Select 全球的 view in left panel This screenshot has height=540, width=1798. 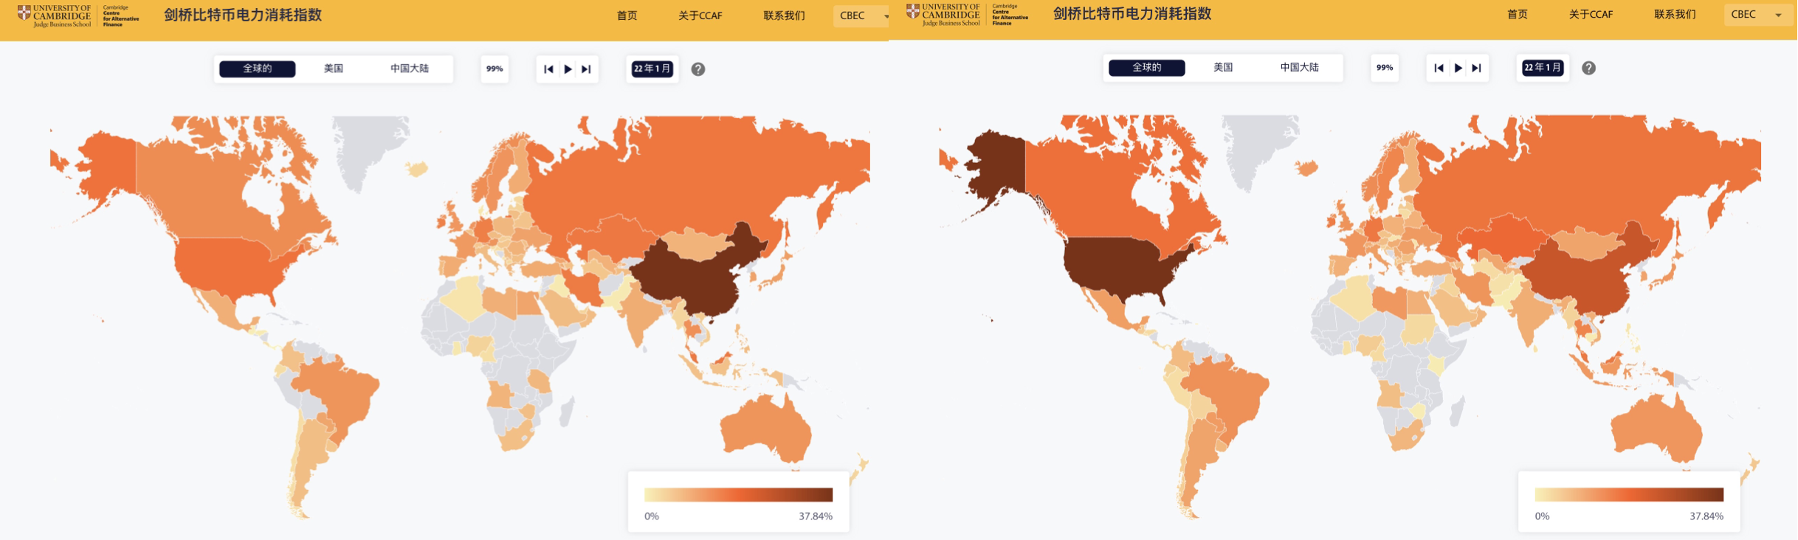click(x=258, y=69)
